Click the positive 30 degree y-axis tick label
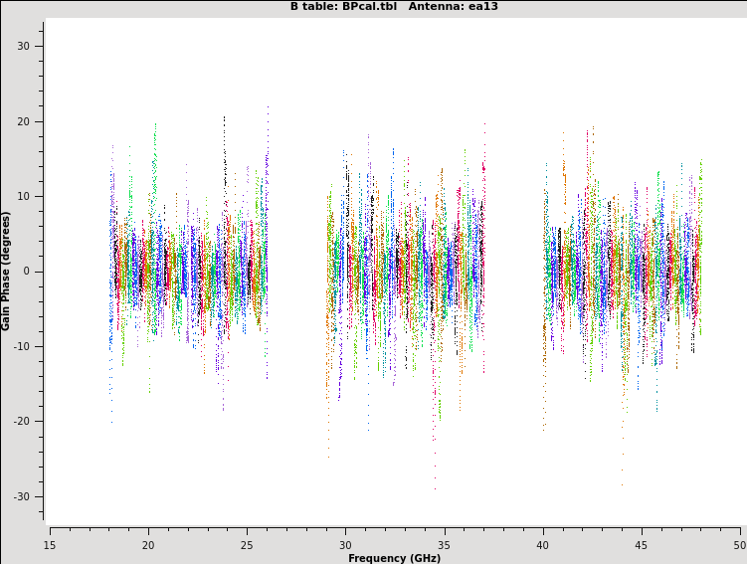The height and width of the screenshot is (564, 747). [23, 47]
